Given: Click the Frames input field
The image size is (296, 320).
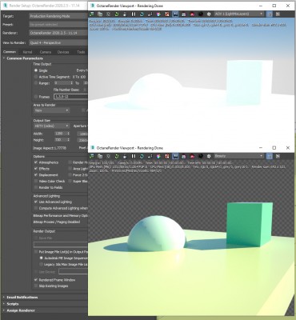Looking at the screenshot, I should (x=70, y=97).
